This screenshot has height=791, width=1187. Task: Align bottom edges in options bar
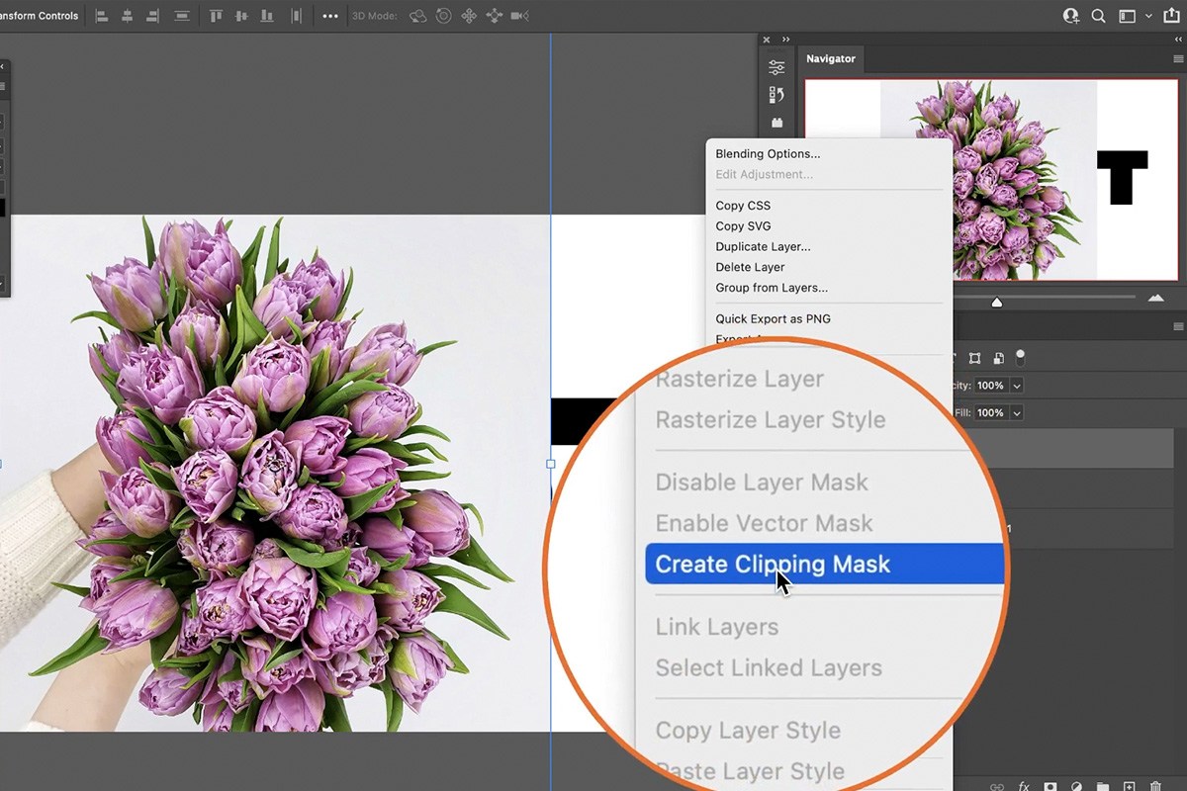[267, 16]
